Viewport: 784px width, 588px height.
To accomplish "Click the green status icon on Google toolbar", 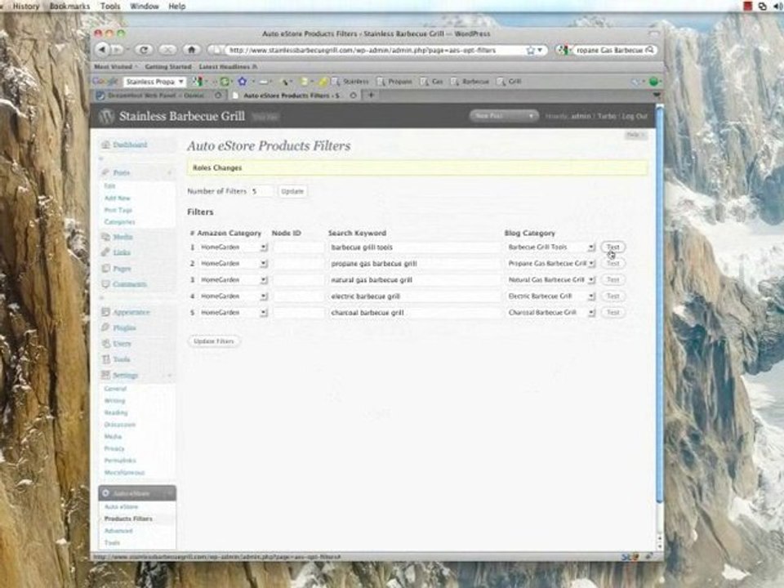I will [x=653, y=82].
